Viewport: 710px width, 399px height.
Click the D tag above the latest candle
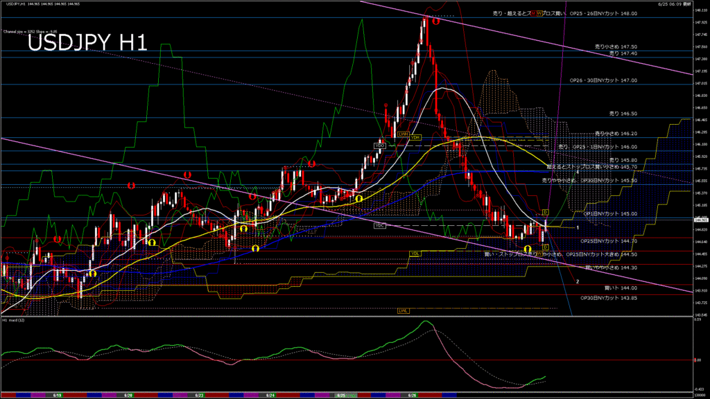546,212
